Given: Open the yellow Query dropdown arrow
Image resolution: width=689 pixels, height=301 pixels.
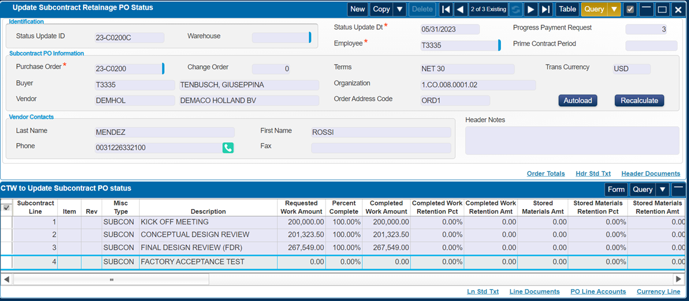Looking at the screenshot, I should pos(614,9).
